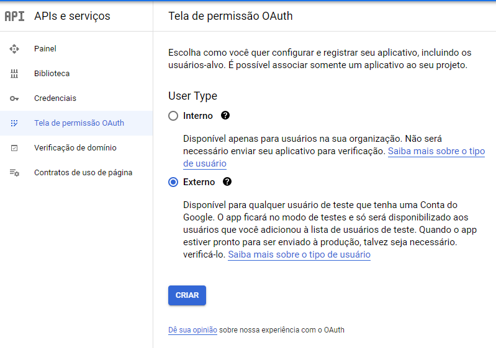
Task: Click the Credenciais key icon
Action: pos(14,98)
